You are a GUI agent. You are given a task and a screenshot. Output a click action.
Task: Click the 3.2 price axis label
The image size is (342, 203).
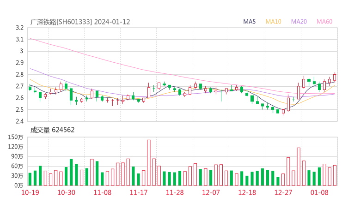[19, 28]
